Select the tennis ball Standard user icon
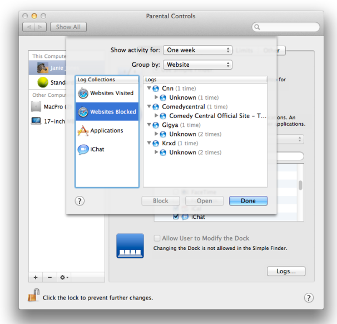337x324 pixels. pos(43,82)
